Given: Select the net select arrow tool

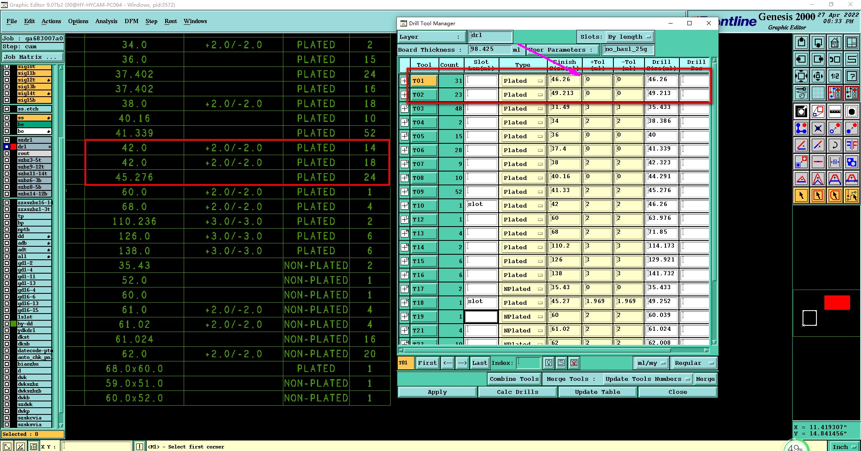Looking at the screenshot, I should tap(851, 195).
